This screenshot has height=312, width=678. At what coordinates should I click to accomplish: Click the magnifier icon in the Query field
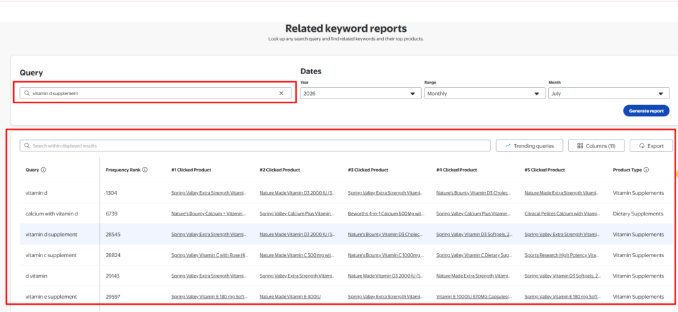pos(26,93)
